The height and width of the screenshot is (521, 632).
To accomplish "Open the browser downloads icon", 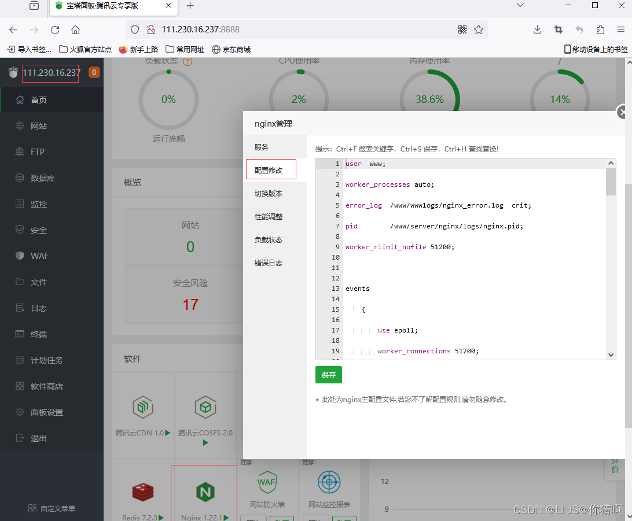I will pos(537,29).
